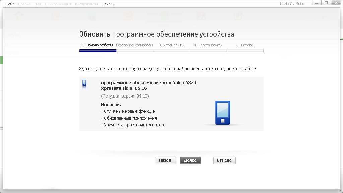Click the instruction text starting with Здесь содержатся
Image resolution: width=343 pixels, height=193 pixels.
[x=168, y=69]
